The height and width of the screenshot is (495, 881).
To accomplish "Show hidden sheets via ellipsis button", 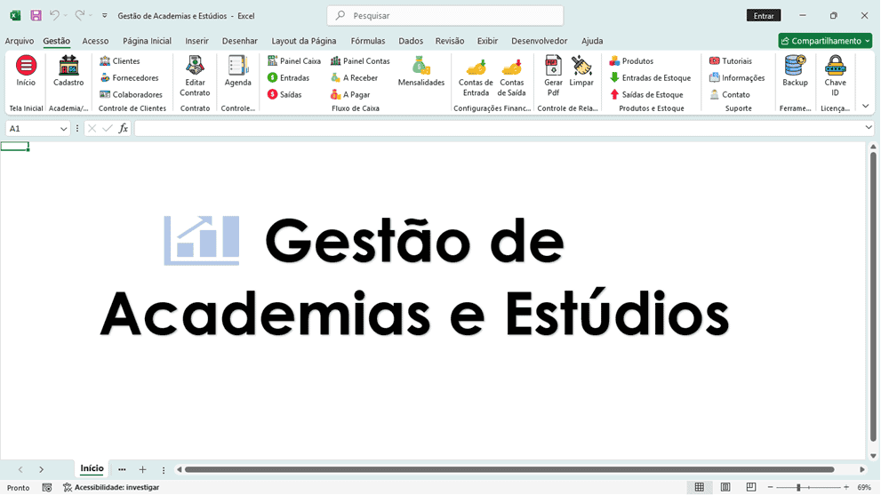I will coord(122,470).
